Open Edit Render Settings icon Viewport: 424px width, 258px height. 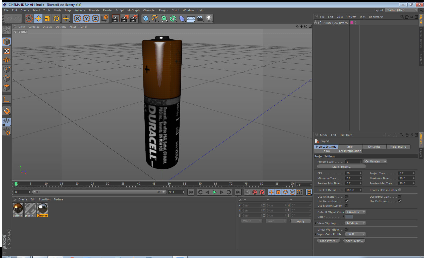point(134,18)
